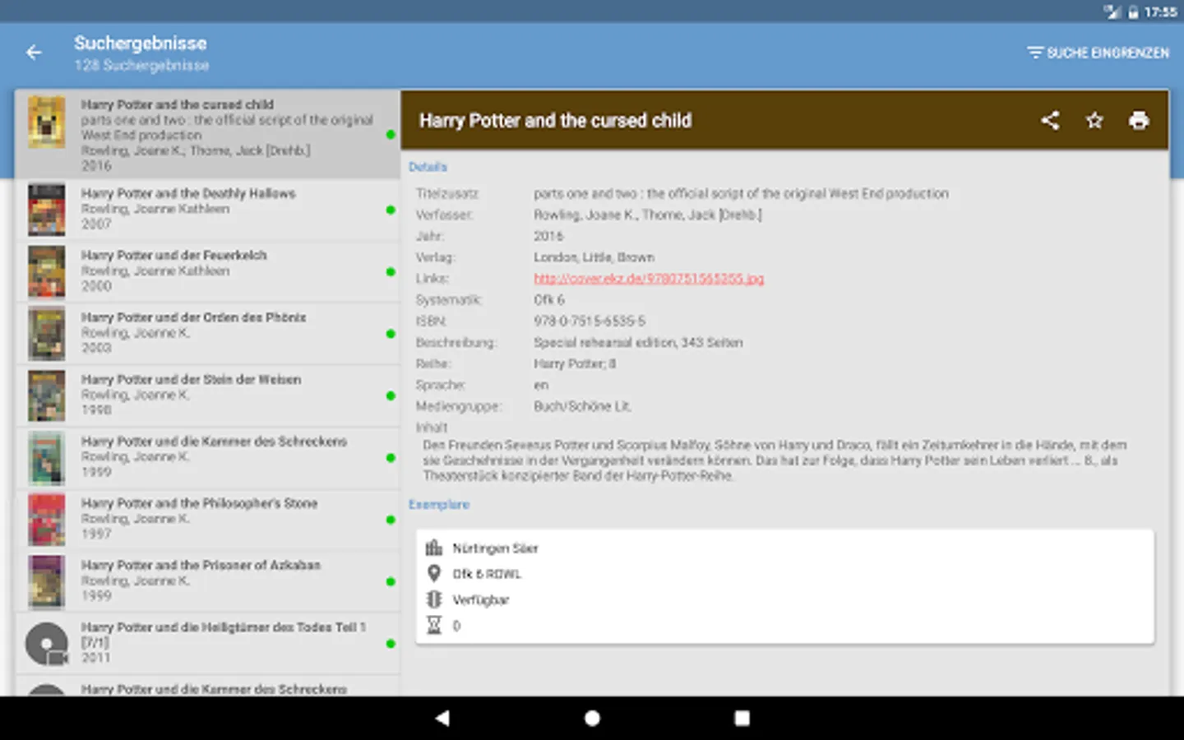Open Harry Potter und der Stein der Weisen
1184x740 pixels.
(x=207, y=395)
